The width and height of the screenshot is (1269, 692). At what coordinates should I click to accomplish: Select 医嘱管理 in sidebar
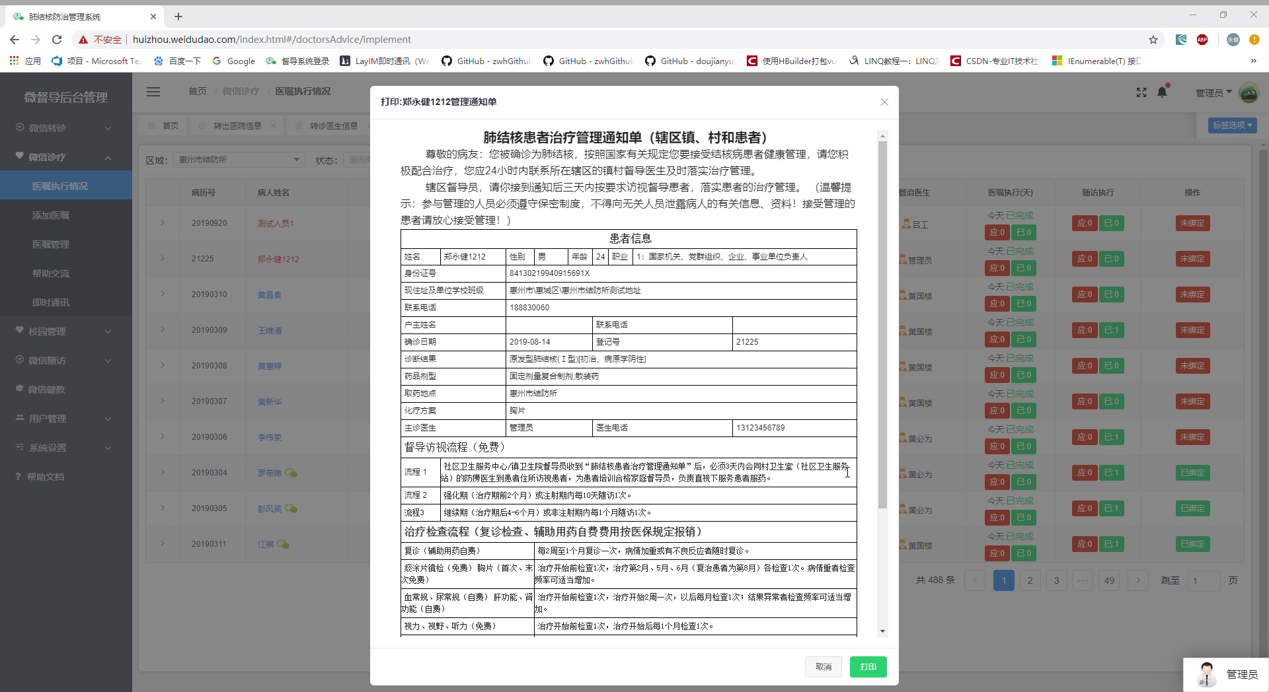click(x=66, y=244)
